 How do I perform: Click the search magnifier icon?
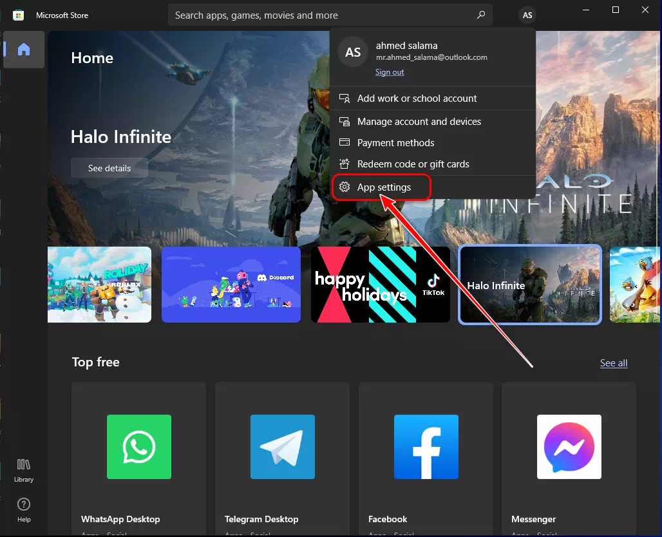point(480,15)
